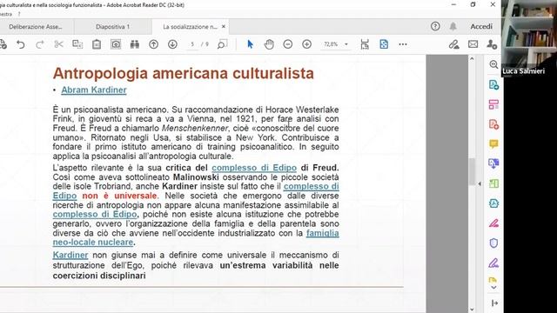Click the scroll down arrow
This screenshot has height=313, width=557.
472,310
